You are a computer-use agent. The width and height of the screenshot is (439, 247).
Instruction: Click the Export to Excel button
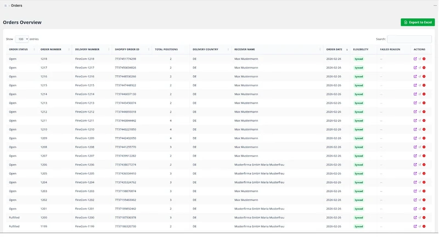click(x=418, y=22)
